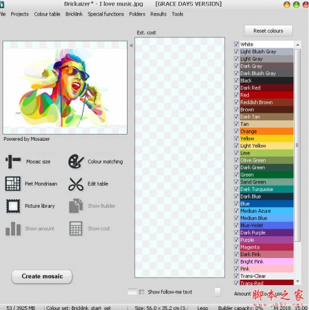This screenshot has height=310, width=309.
Task: Click the Show Builder documents icon
Action: [x=76, y=206]
